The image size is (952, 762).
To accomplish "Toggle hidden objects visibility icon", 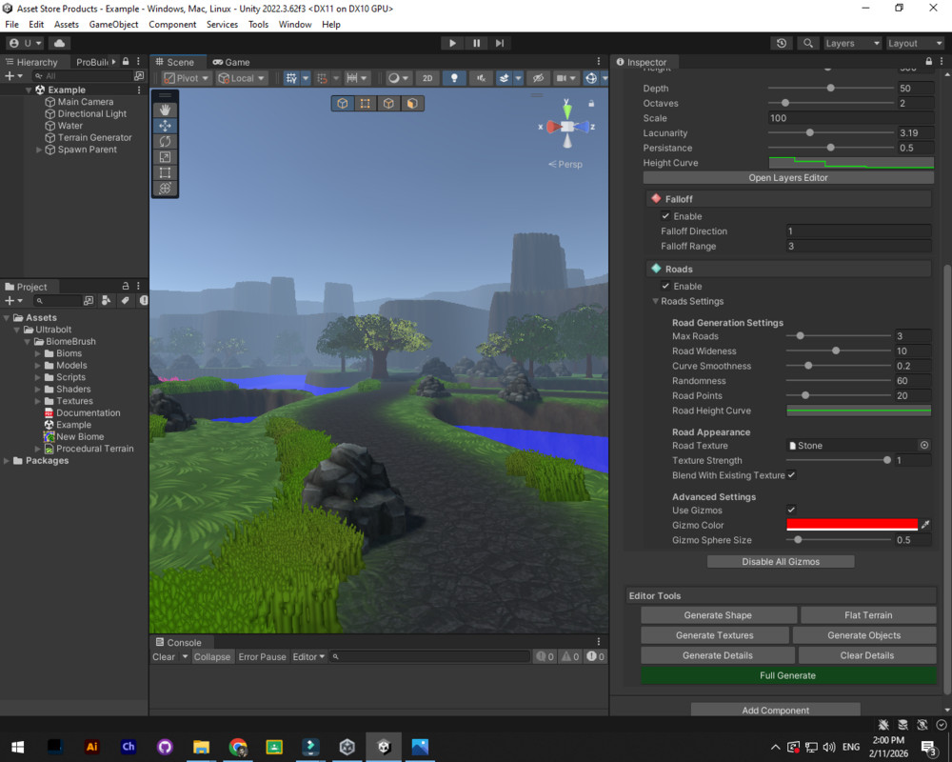I will pyautogui.click(x=538, y=78).
